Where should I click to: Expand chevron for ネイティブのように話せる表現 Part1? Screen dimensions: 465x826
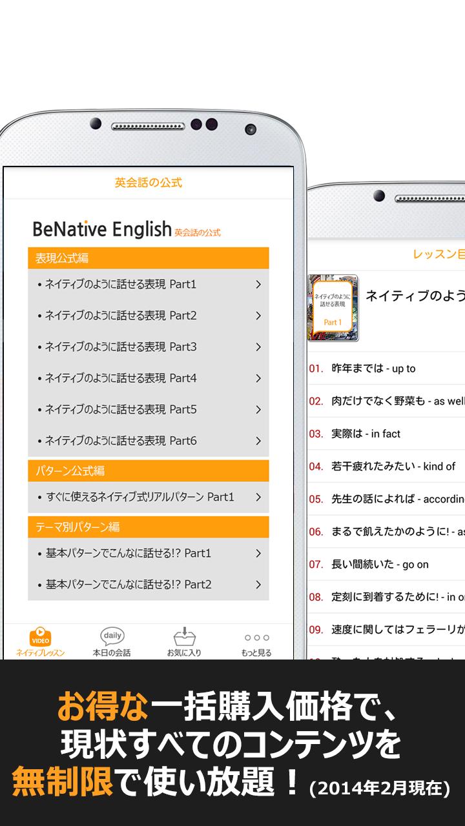pos(258,284)
